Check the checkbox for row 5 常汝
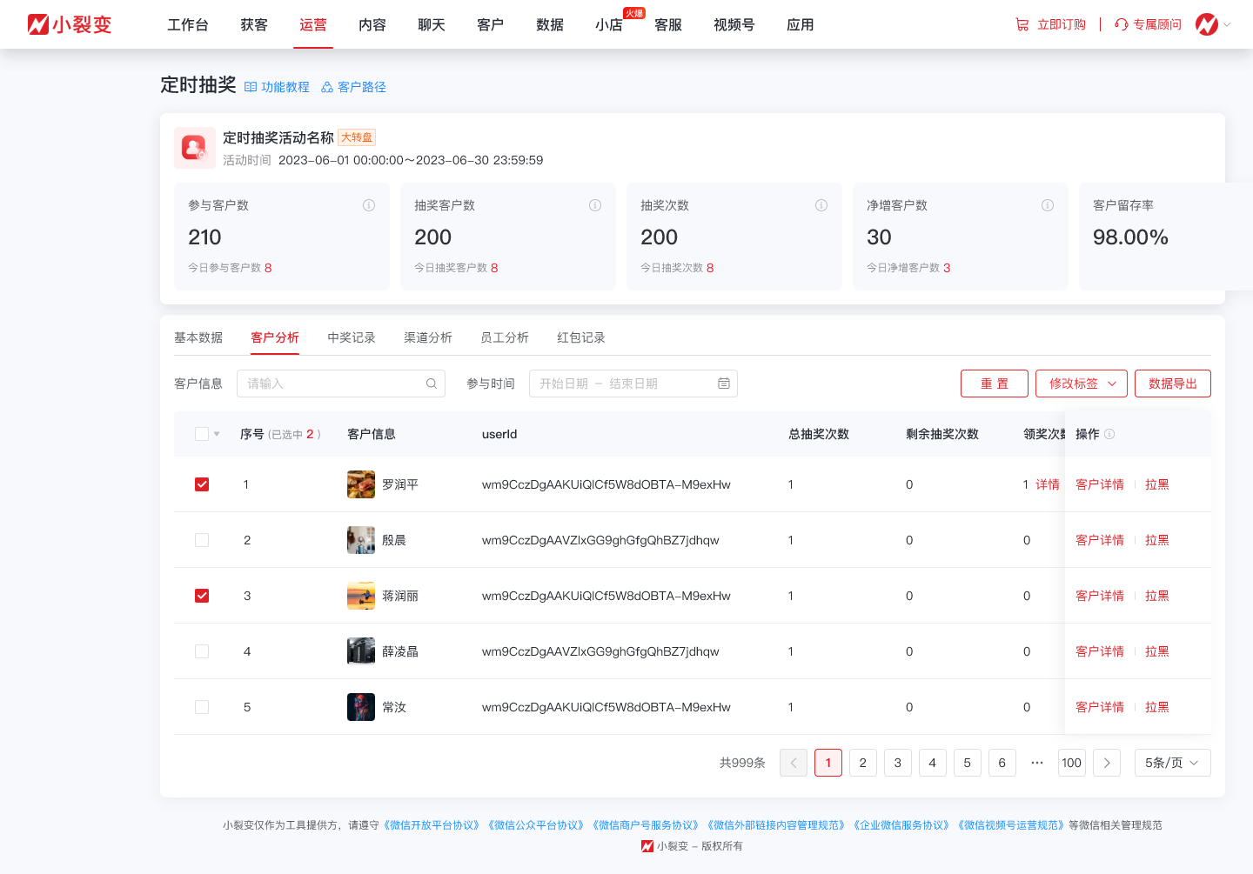The width and height of the screenshot is (1253, 874). pyautogui.click(x=202, y=707)
